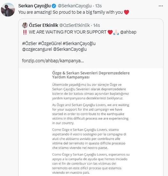The image size is (168, 176).
Task: Open the @ahbap mention
Action: click(x=128, y=32)
